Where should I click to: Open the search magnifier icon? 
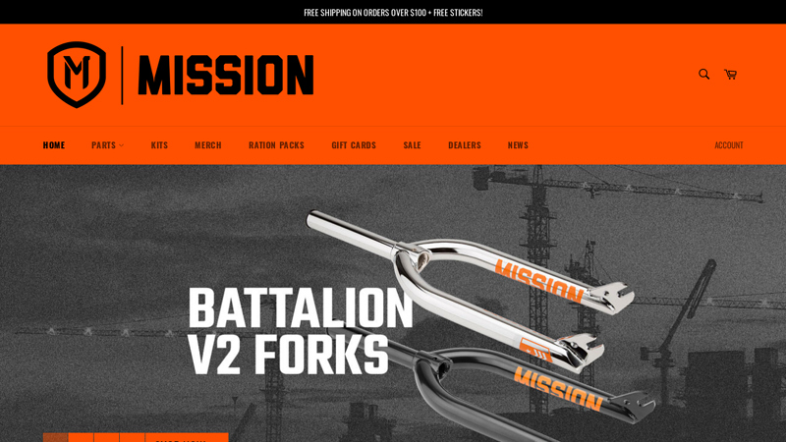click(x=703, y=75)
